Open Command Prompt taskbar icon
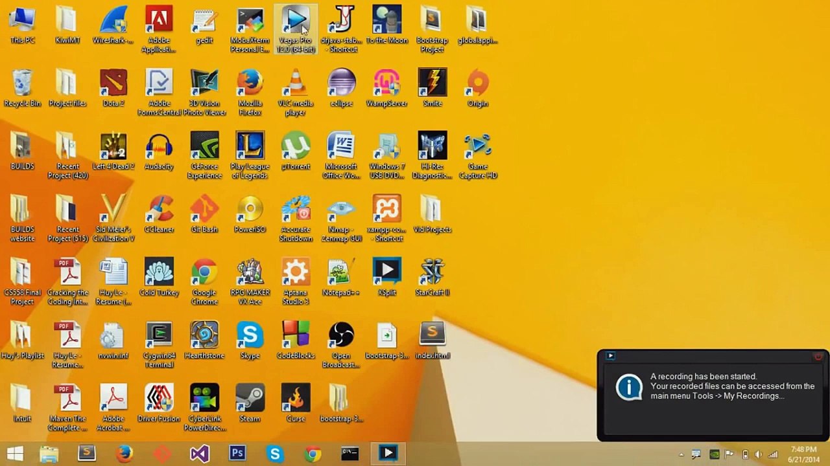The image size is (830, 466). [x=350, y=454]
